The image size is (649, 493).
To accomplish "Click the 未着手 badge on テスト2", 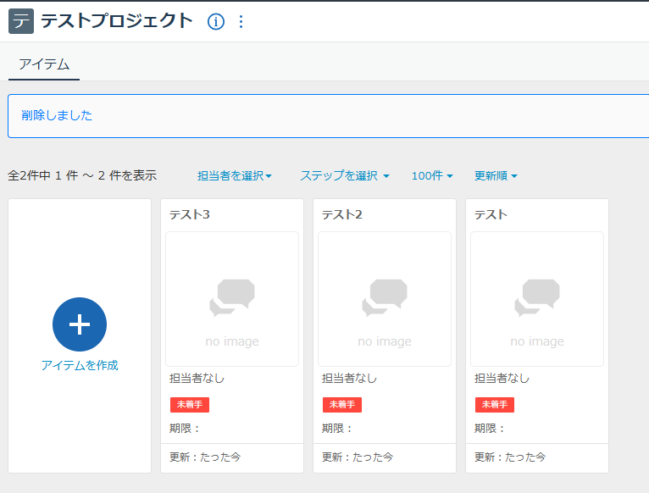I will pos(342,405).
